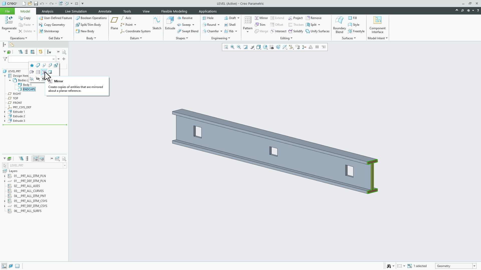Open the Geometry selection filter dropdown
The image size is (481, 270).
point(474,266)
